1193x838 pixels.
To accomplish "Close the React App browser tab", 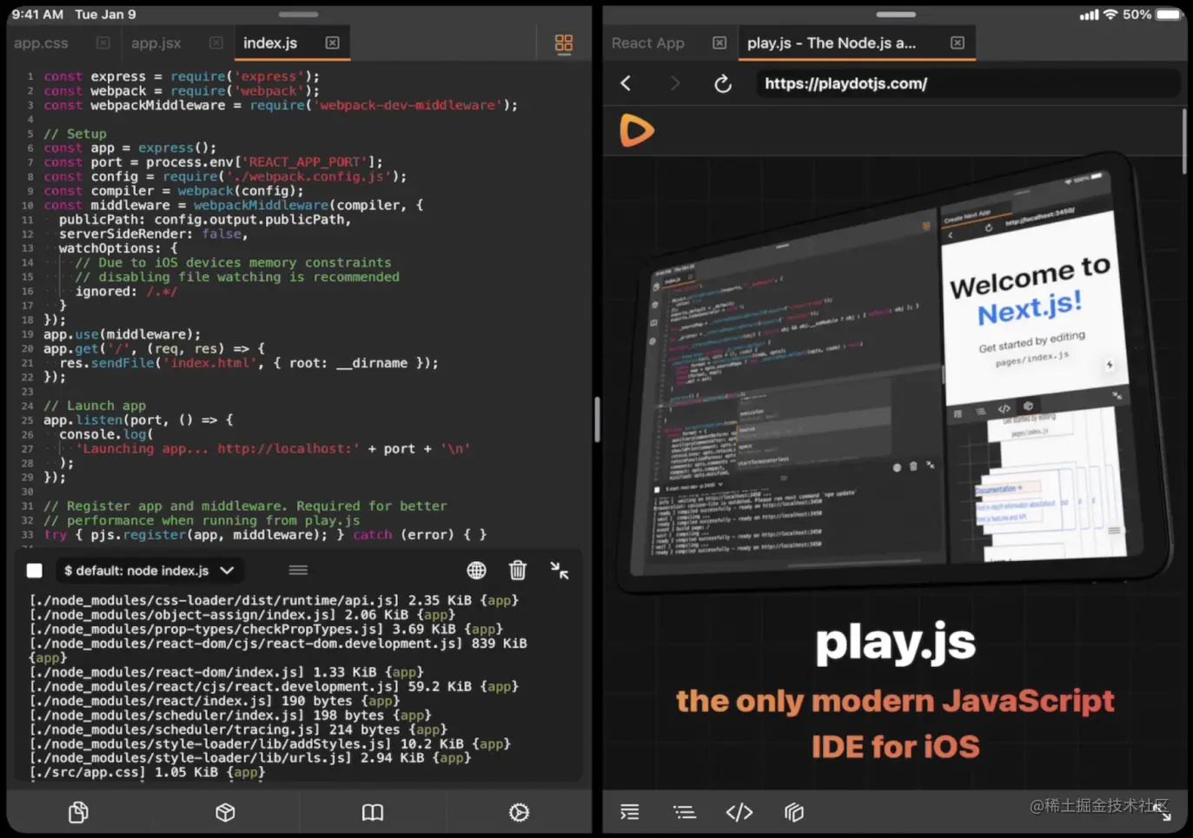I will [x=719, y=43].
